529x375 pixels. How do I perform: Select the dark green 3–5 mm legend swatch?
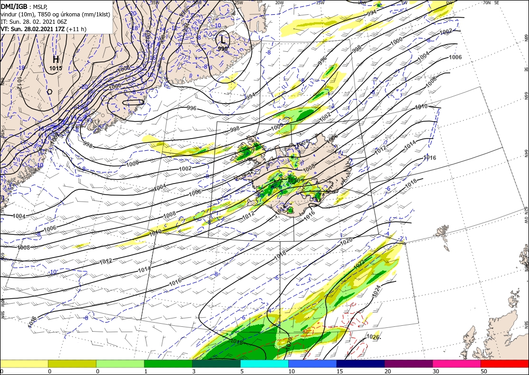[x=216, y=363]
